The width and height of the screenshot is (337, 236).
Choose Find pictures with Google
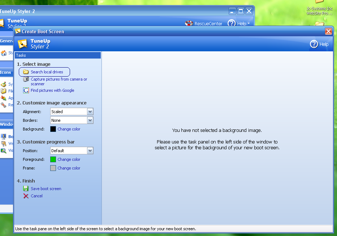[x=52, y=90]
